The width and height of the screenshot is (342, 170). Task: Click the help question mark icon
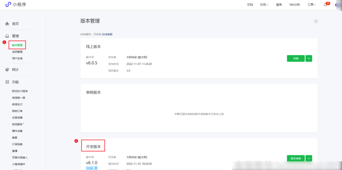coord(316,21)
